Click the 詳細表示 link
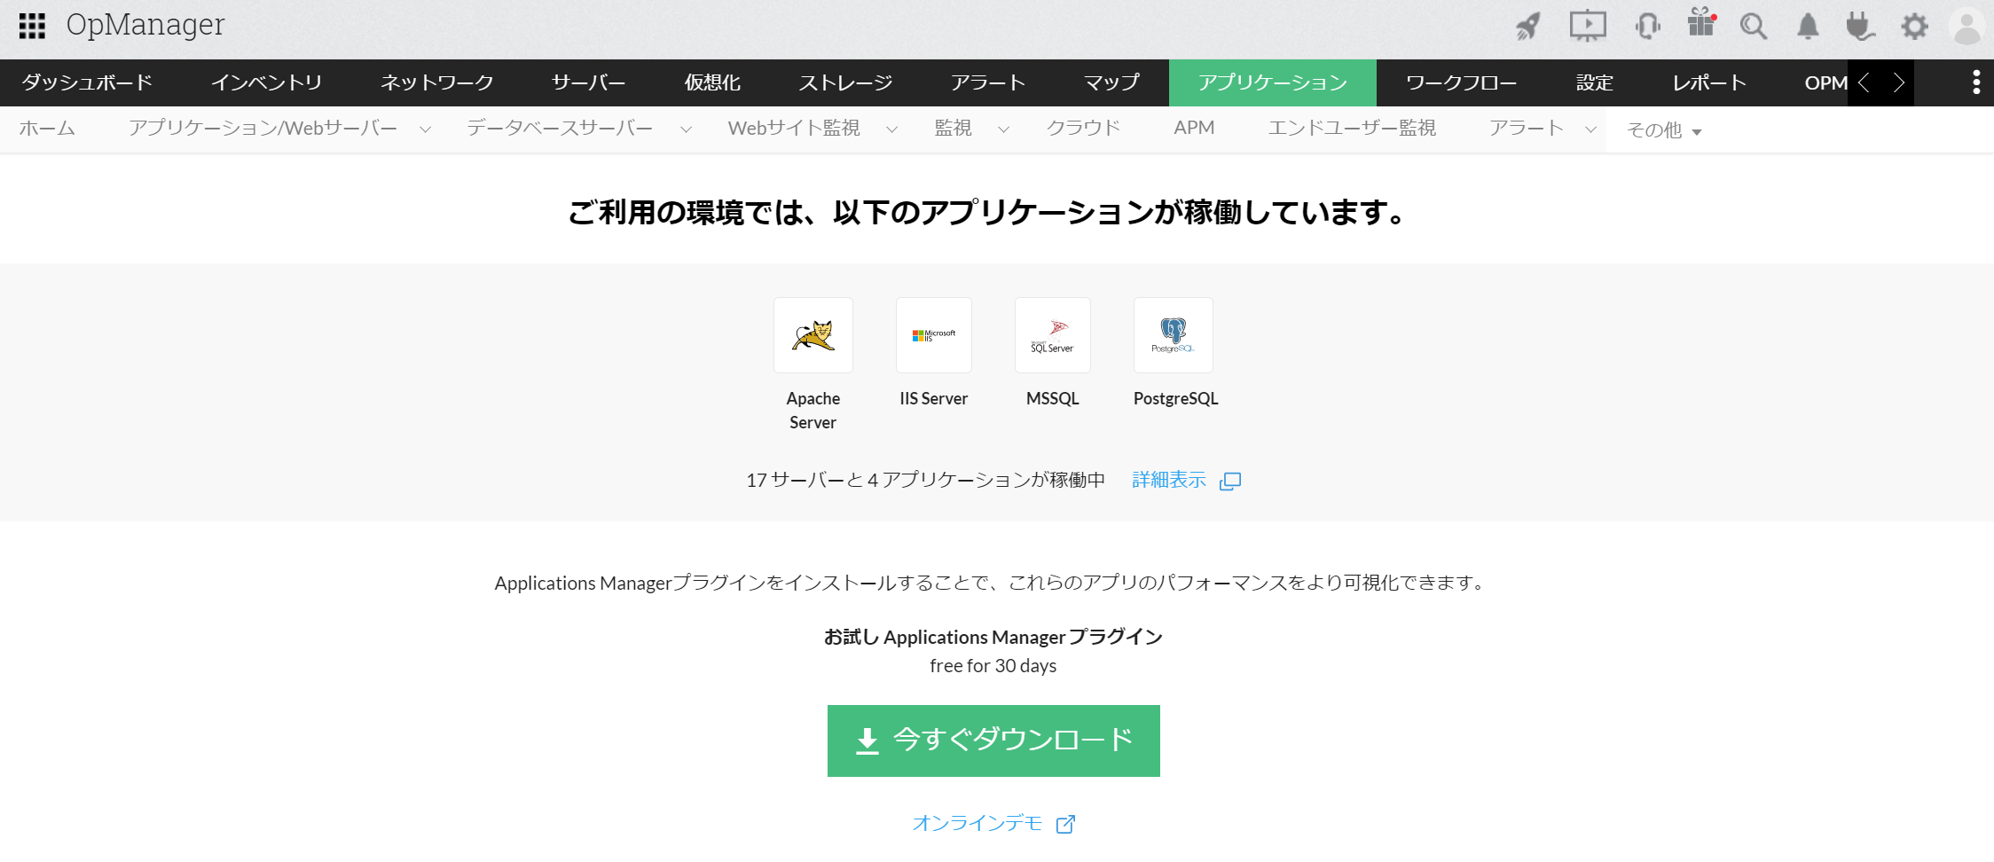Screen dimensions: 1994x862 [1169, 481]
